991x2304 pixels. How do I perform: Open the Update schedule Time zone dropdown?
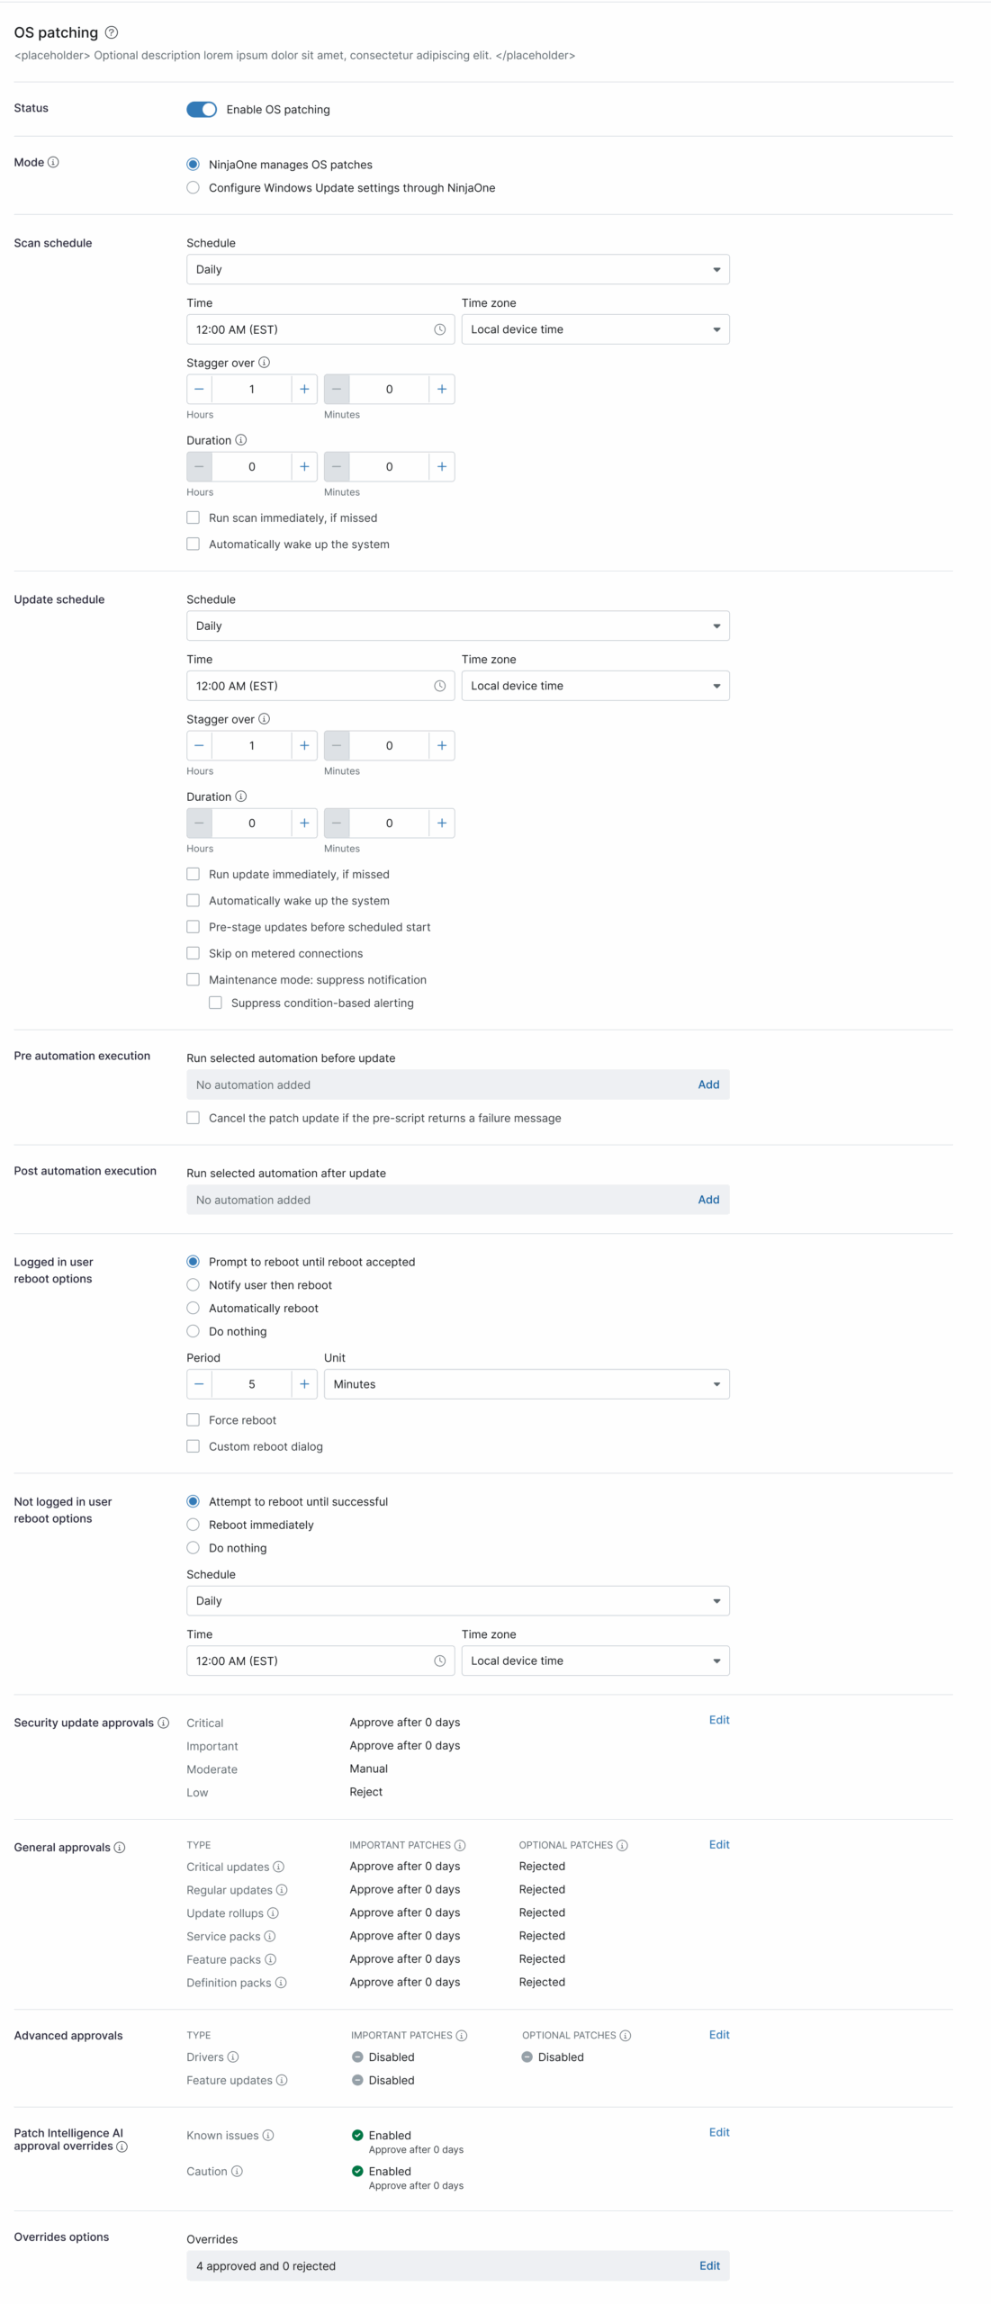point(595,686)
